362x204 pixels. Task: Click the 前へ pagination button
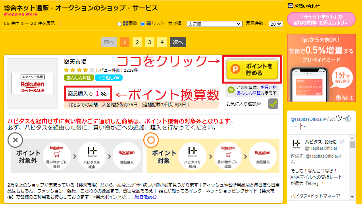tap(109, 42)
